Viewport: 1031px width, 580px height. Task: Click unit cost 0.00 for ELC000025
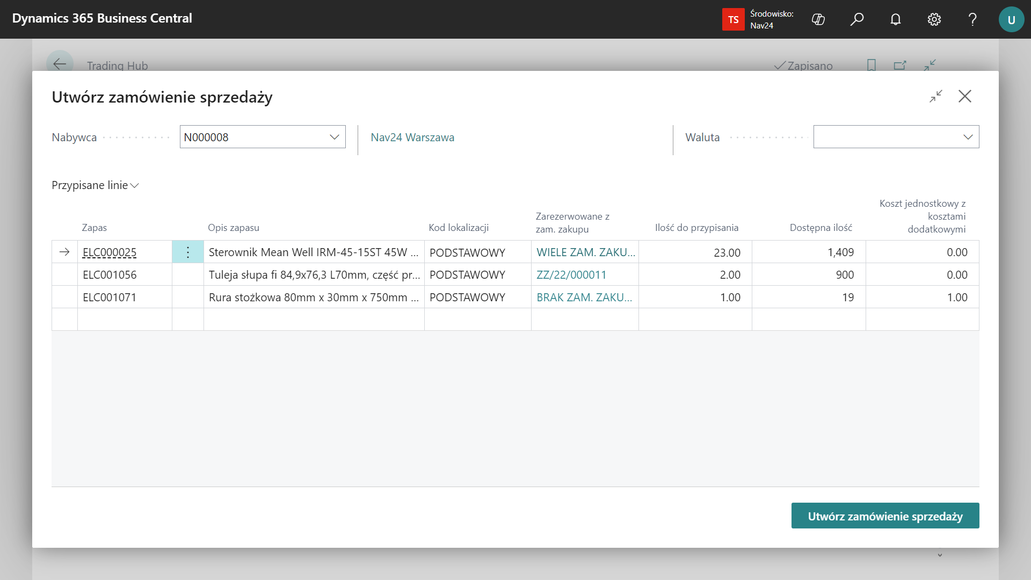(922, 252)
